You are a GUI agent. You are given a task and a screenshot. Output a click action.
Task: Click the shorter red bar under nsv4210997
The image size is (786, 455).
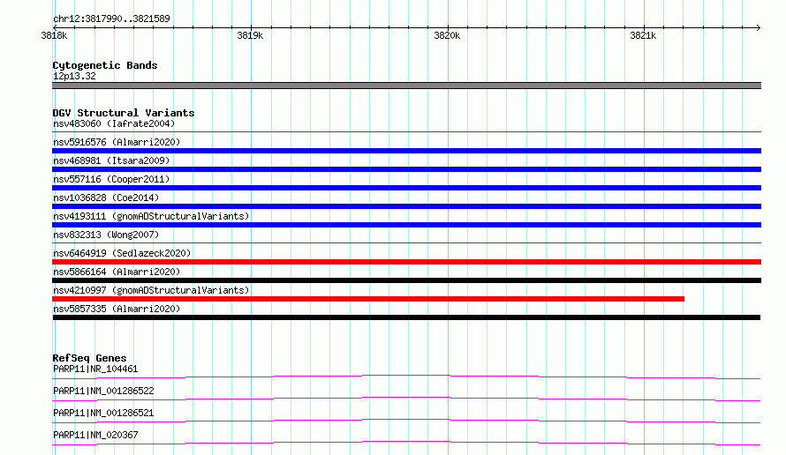click(368, 299)
